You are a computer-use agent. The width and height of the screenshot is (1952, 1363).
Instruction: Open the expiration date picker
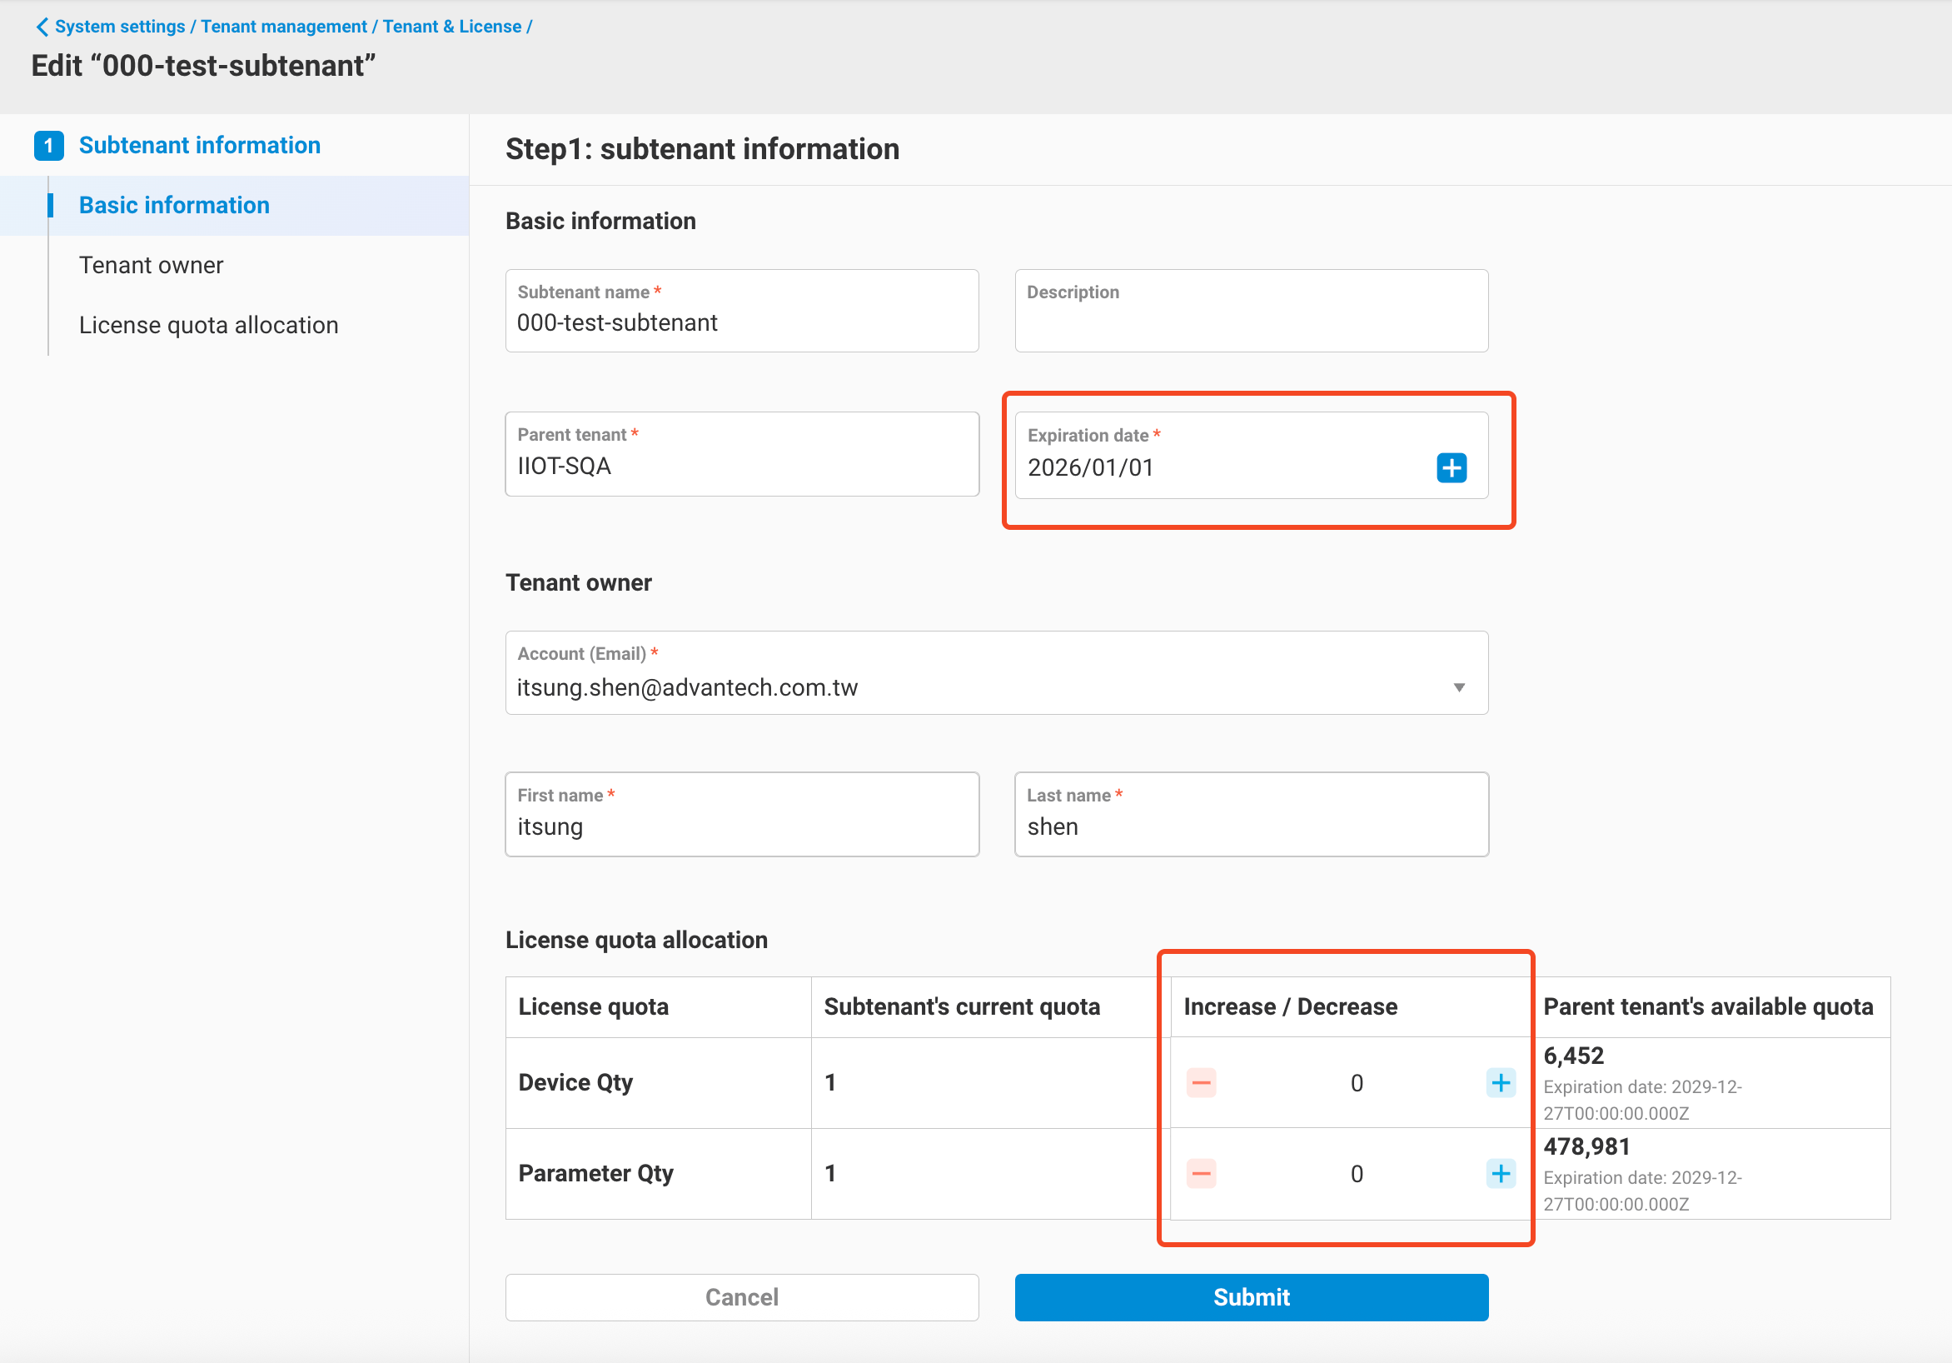pos(1452,467)
